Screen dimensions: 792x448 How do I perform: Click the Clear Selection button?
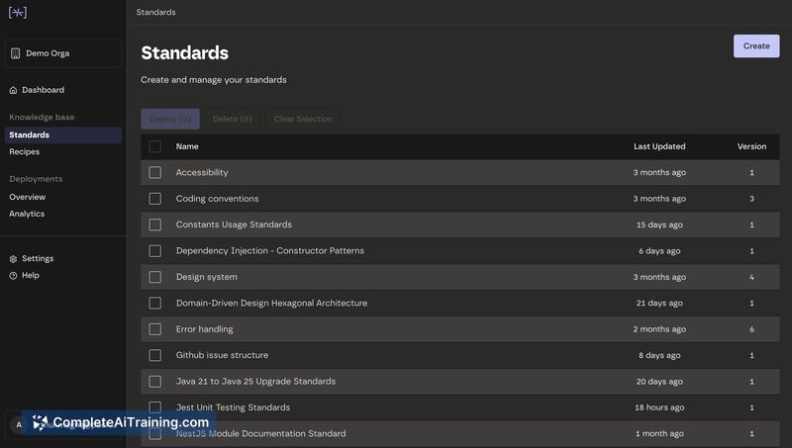303,119
